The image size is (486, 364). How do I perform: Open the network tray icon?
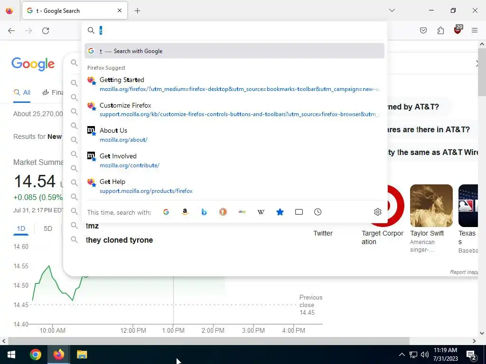(413, 355)
